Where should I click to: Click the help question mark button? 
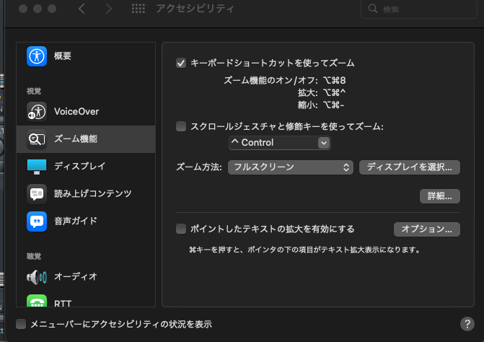(x=467, y=324)
